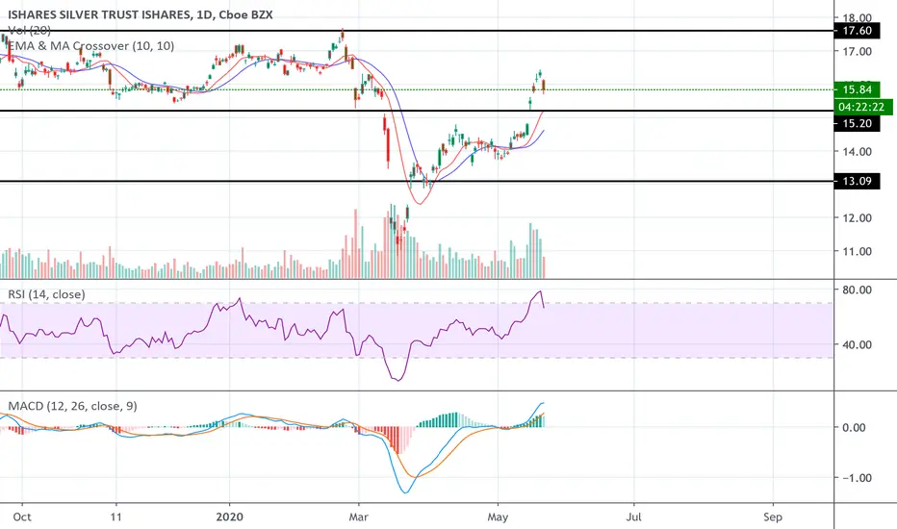This screenshot has width=897, height=529.
Task: Click the May label on time axis
Action: click(498, 517)
